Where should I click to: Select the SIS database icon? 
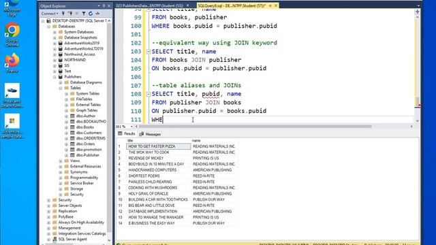pyautogui.click(x=61, y=65)
